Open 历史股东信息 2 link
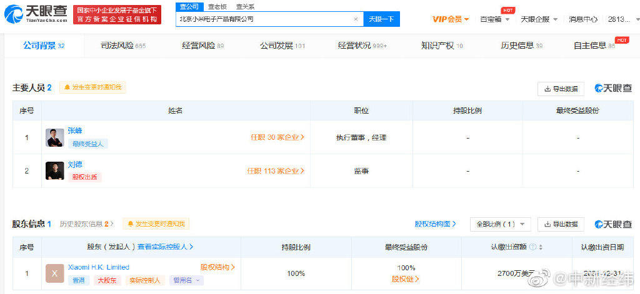 pyautogui.click(x=86, y=224)
